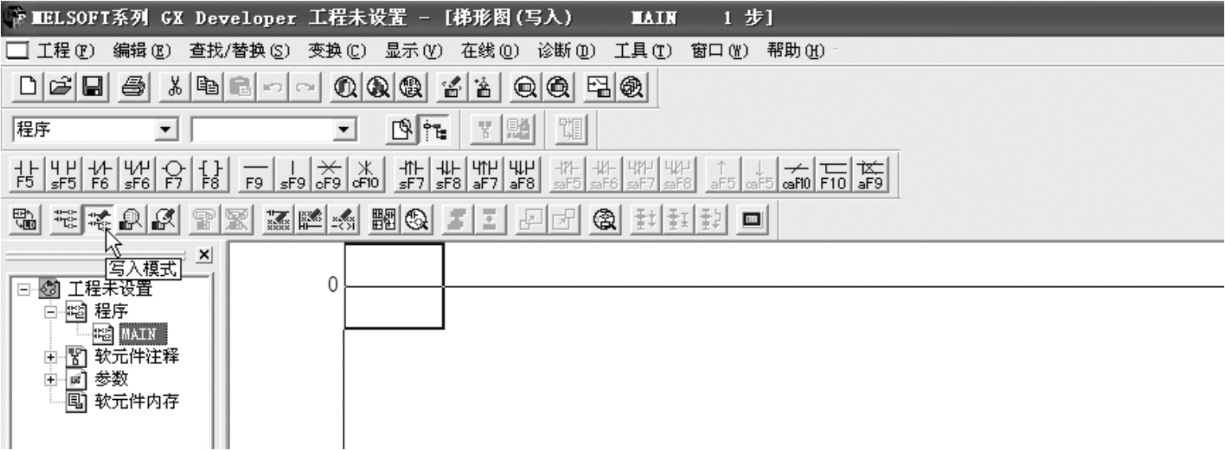This screenshot has width=1225, height=450.
Task: Toggle the project data list tree button
Action: [x=434, y=129]
